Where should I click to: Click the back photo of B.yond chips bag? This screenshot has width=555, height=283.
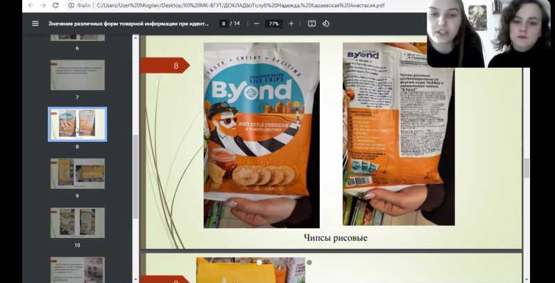(398, 134)
